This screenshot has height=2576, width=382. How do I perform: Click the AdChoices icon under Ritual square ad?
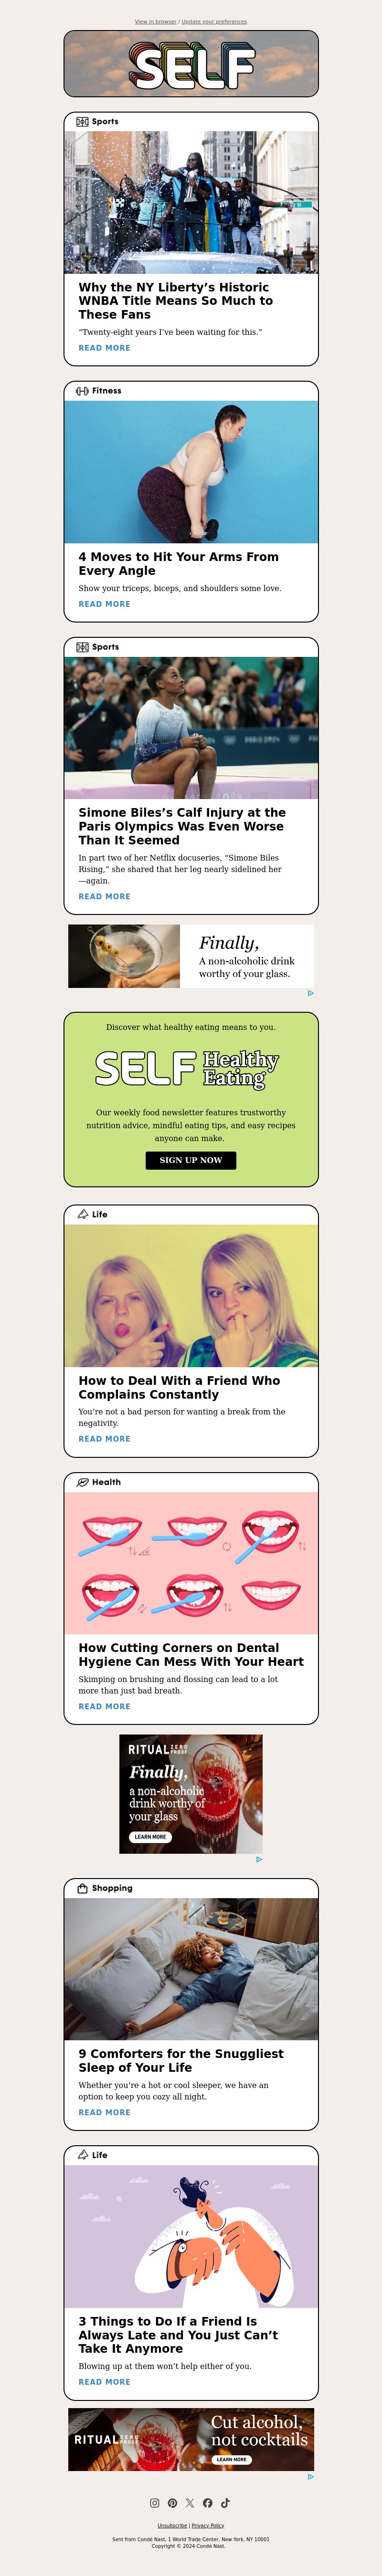tap(259, 1860)
